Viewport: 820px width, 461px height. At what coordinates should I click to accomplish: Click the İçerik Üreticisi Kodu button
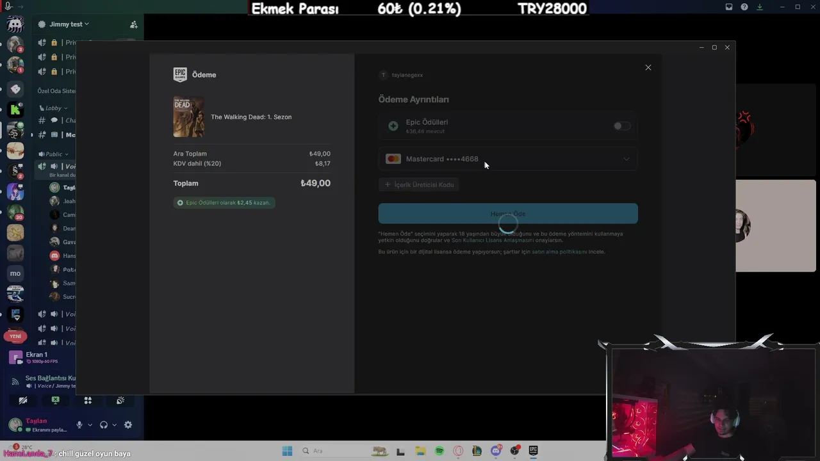(x=419, y=184)
